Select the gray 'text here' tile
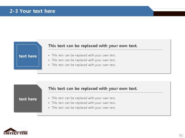 pos(28,98)
